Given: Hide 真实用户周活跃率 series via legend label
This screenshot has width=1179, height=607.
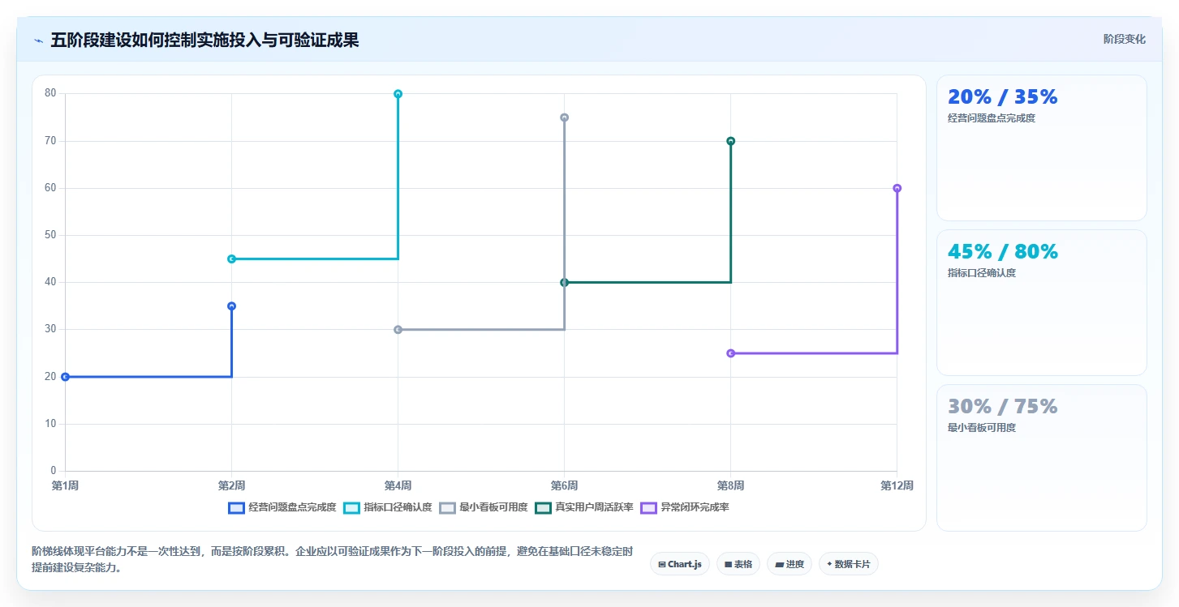Looking at the screenshot, I should (594, 508).
